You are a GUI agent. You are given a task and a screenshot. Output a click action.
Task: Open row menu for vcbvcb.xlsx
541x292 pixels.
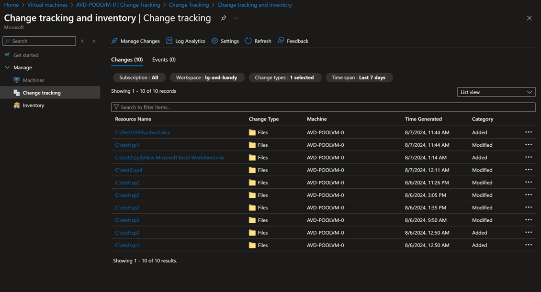coord(529,132)
